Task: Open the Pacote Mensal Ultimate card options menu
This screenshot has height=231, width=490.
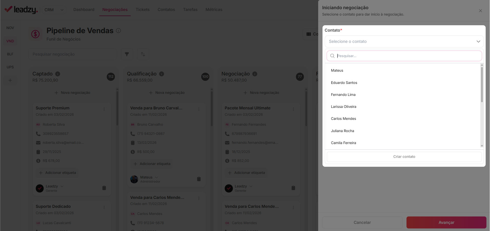Action: (293, 109)
